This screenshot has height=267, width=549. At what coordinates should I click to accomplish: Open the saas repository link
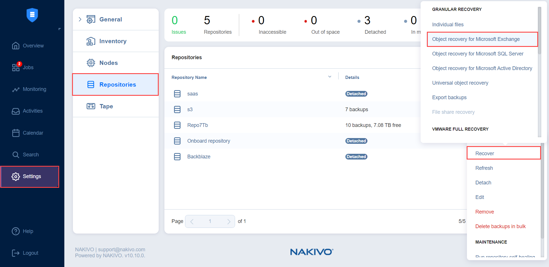coord(192,94)
